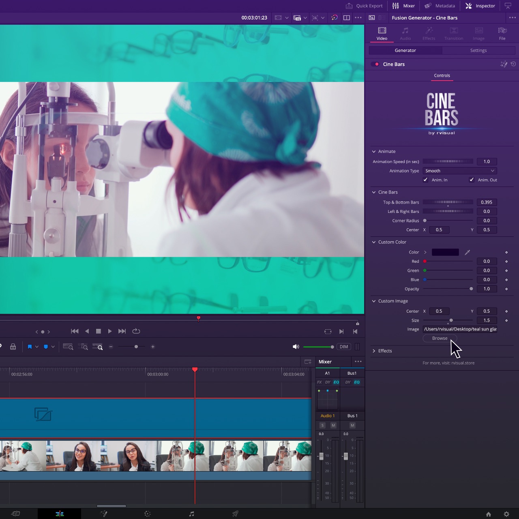
Task: Reset Cine Bars generator with reset icon
Action: point(513,64)
